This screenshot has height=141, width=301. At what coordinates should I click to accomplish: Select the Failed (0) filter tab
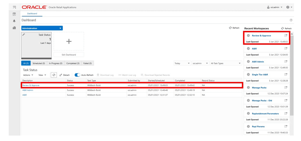coord(87,63)
